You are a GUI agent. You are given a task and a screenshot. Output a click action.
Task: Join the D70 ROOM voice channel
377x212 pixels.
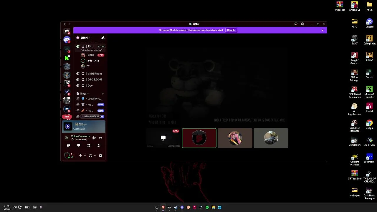(90, 79)
